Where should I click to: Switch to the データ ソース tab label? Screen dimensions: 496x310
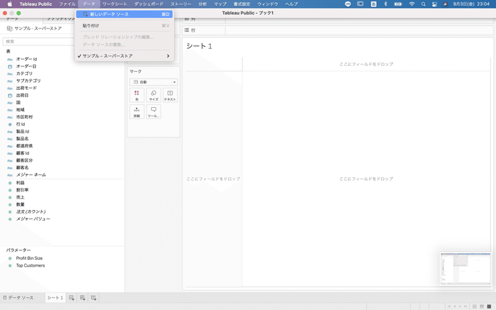(x=20, y=298)
